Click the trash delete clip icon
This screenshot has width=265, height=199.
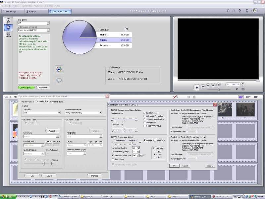[194, 97]
